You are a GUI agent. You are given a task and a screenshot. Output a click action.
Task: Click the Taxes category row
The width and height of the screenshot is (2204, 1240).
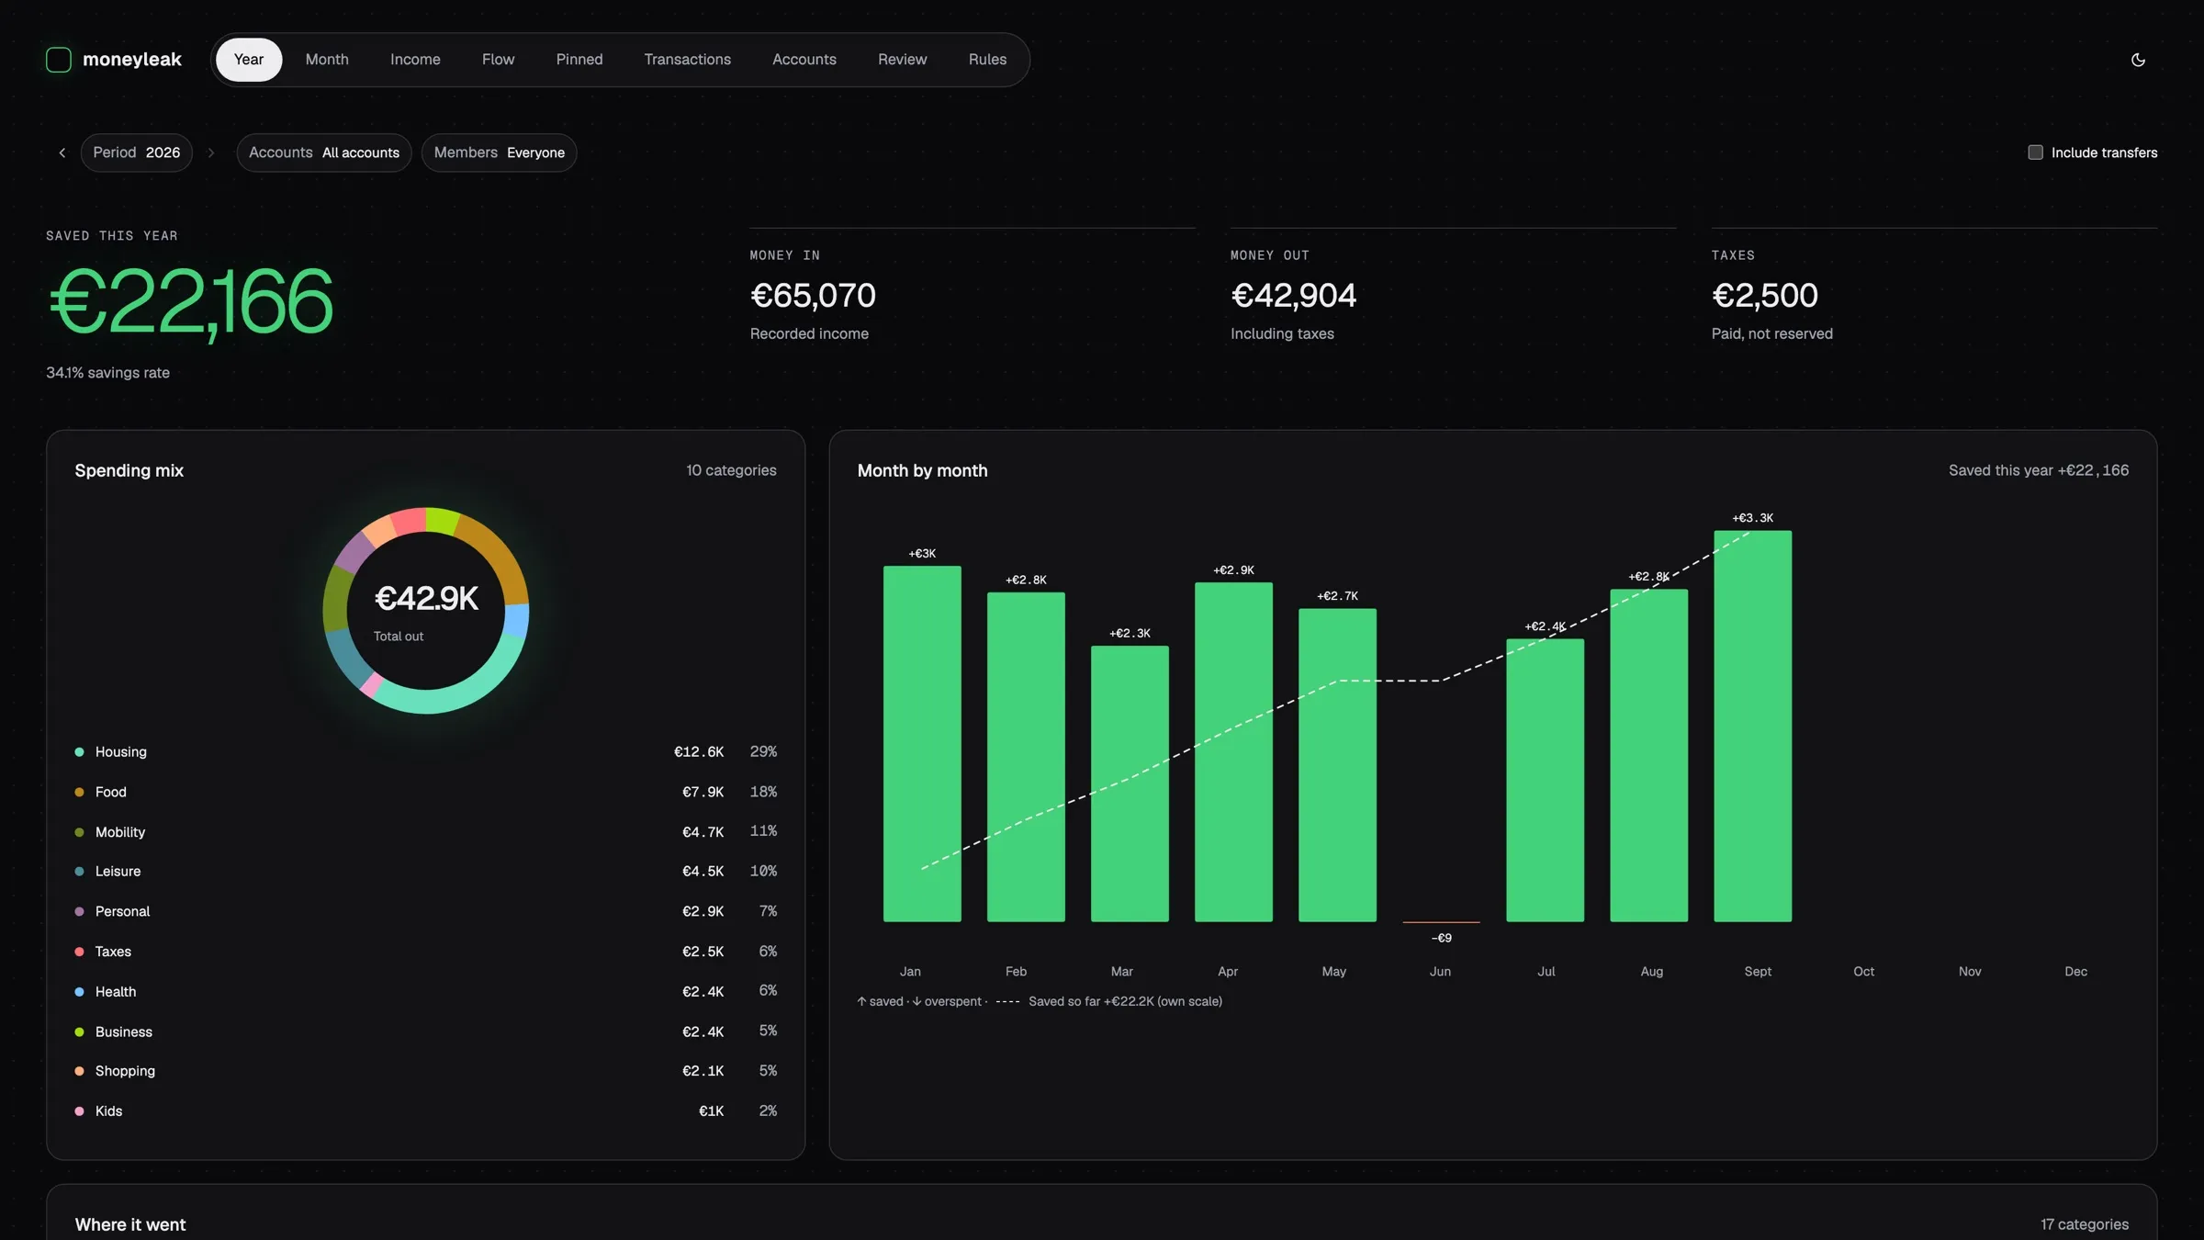(426, 952)
